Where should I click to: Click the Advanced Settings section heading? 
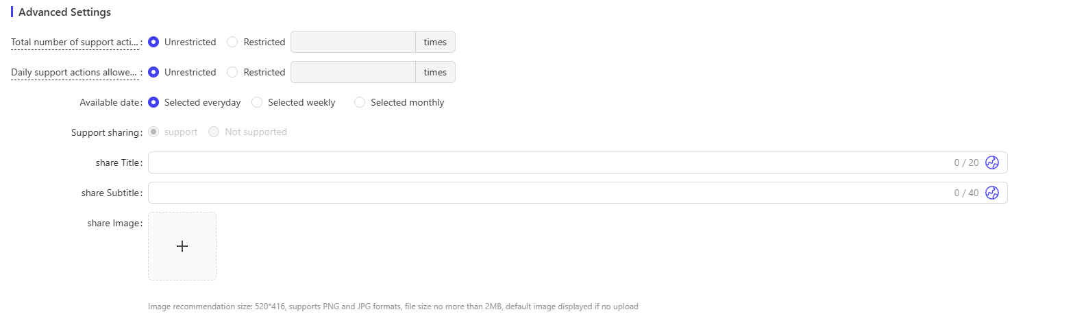click(64, 12)
